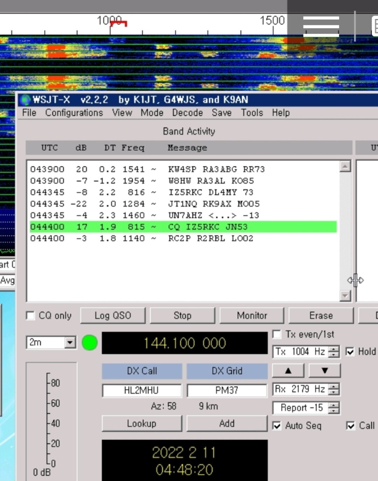Open the Configurations menu
This screenshot has width=378, height=481.
click(74, 113)
